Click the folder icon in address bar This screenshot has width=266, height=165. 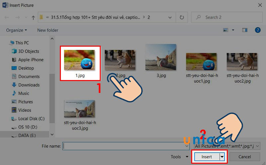[x=41, y=17]
